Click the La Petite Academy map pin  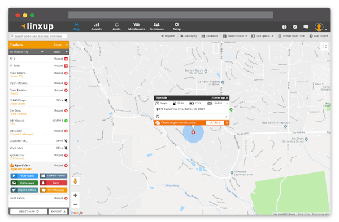[223, 82]
